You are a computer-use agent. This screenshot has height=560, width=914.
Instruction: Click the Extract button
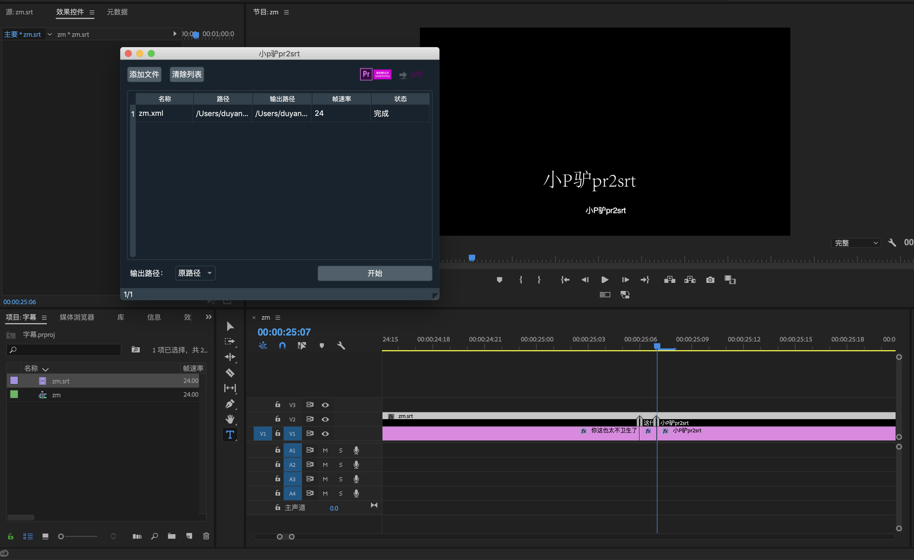coord(690,280)
